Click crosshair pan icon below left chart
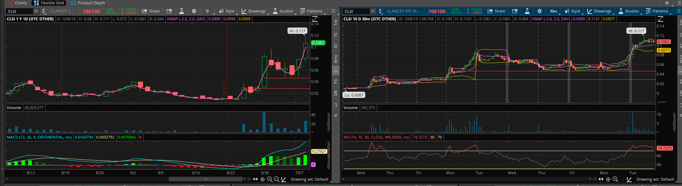Image resolution: width=682 pixels, height=186 pixels. (262, 179)
